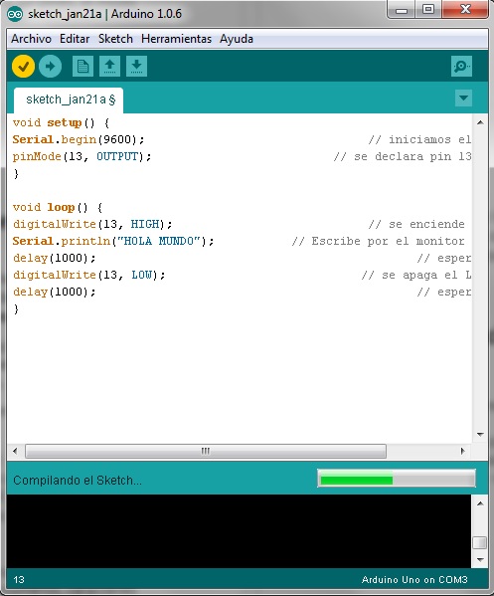
Task: Click editor vertical scrollbar up arrow
Action: (480, 122)
